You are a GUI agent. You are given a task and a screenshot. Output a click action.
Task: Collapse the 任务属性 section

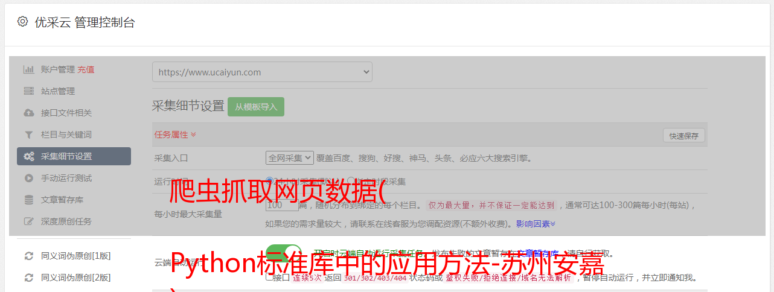click(x=175, y=135)
